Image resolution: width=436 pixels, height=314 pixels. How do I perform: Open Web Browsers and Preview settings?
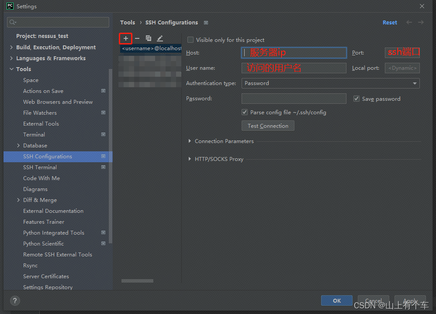coord(58,102)
